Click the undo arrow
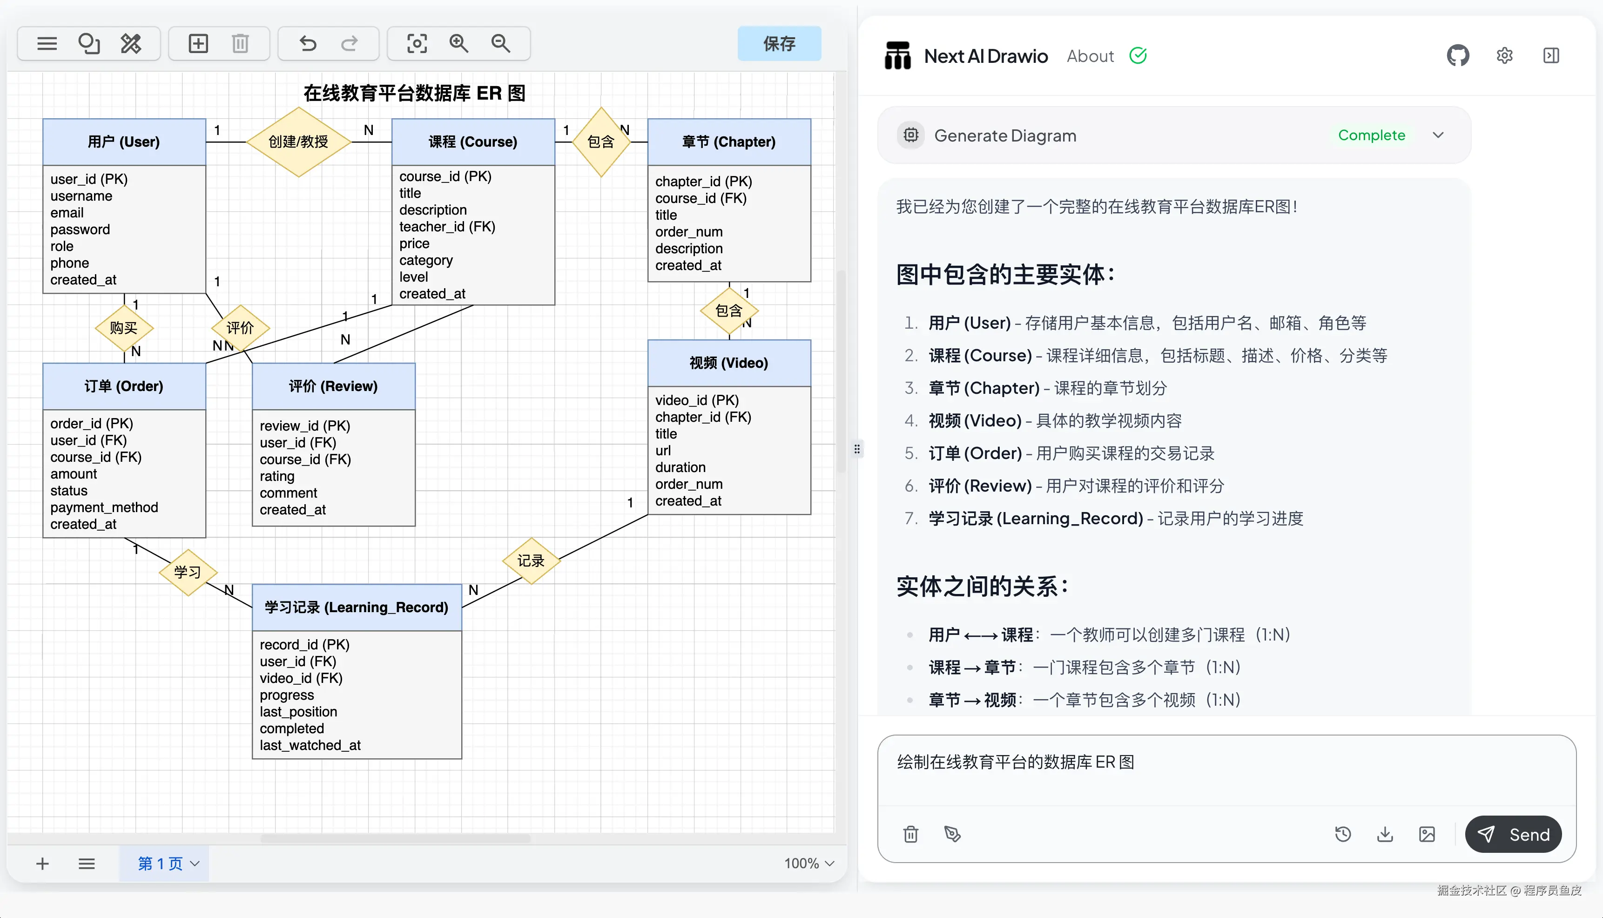 308,43
